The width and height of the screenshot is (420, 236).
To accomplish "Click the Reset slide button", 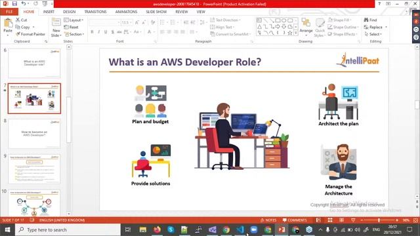I will [x=72, y=27].
